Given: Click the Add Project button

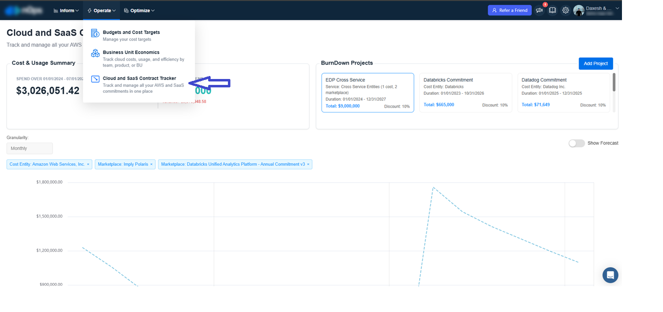Looking at the screenshot, I should 596,64.
